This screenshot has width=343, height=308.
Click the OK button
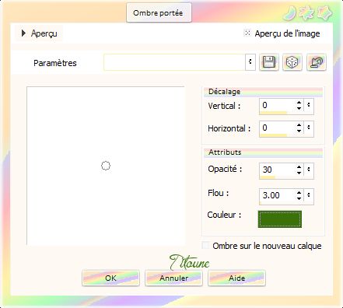110,278
